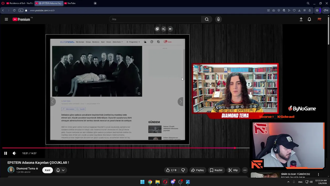Click the video title EPSTEIN Adasına Kaçırılan ÇOCUKLAR
This screenshot has height=186, width=330.
click(38, 163)
